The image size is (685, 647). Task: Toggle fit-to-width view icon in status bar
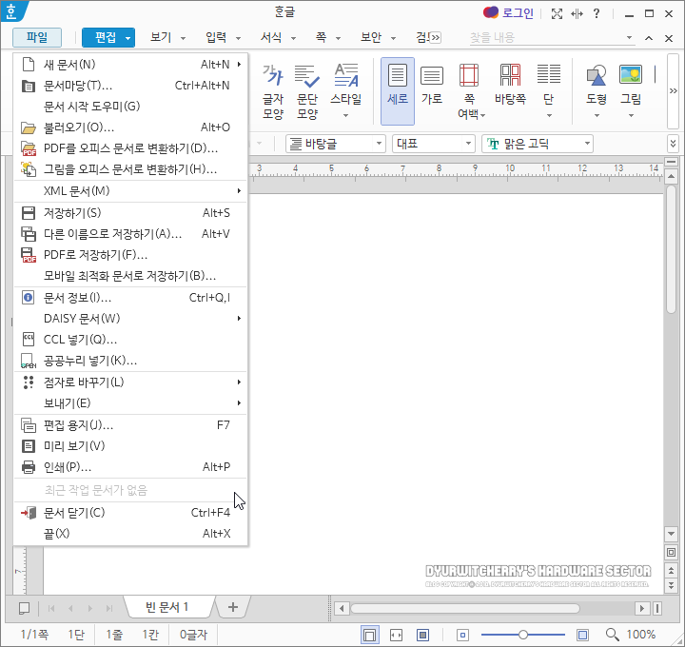pyautogui.click(x=396, y=635)
